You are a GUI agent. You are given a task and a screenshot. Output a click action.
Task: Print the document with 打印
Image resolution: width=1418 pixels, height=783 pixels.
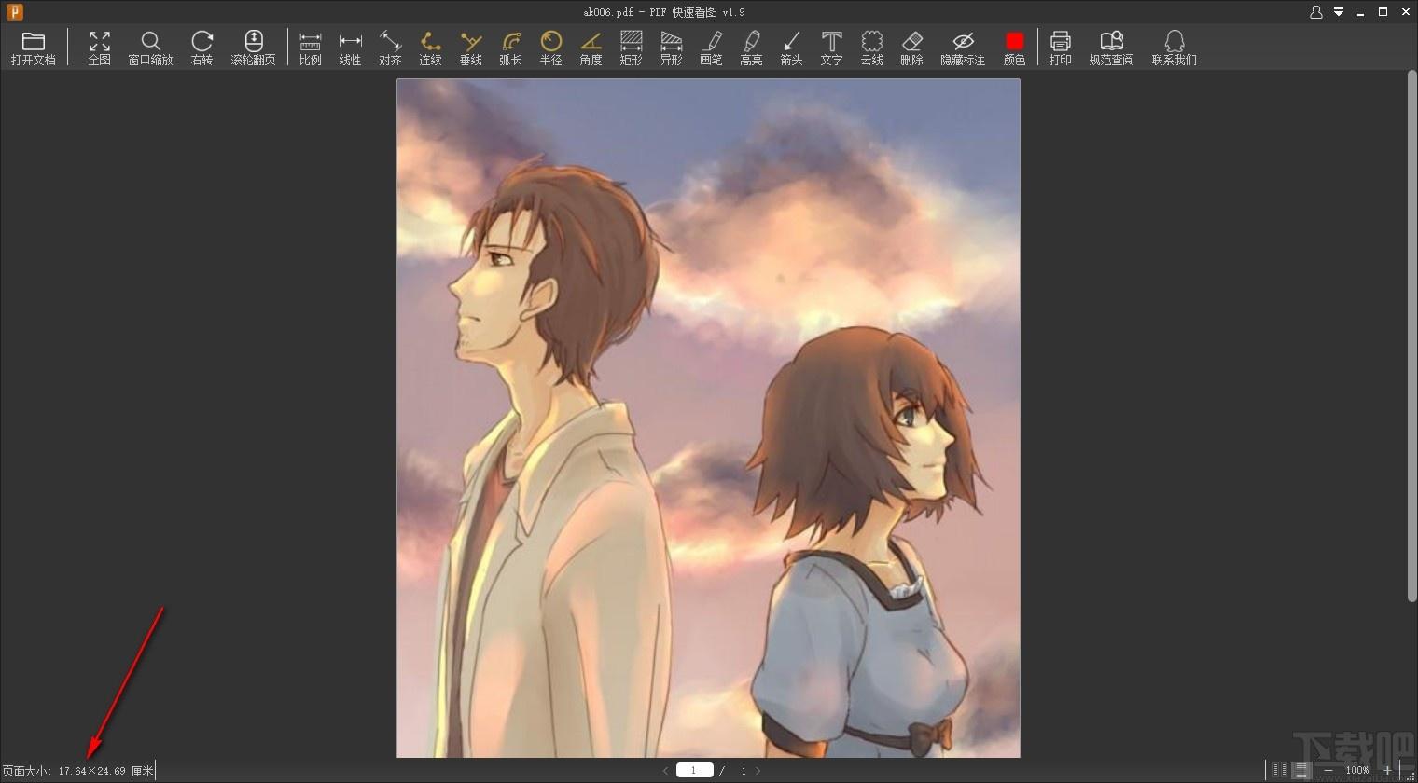(1060, 48)
